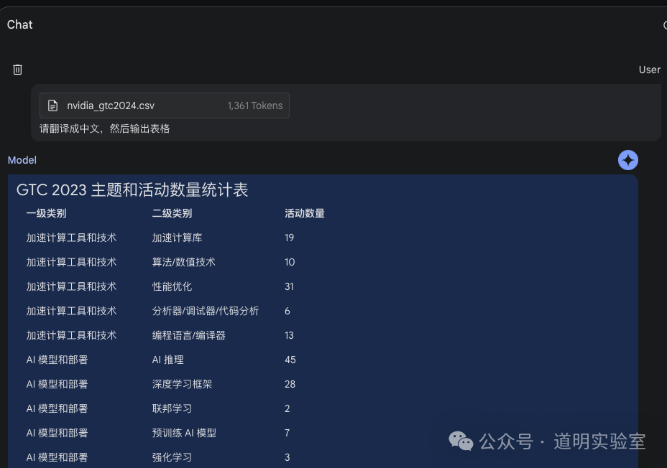Click the Gemini sparkle icon beside Model

(x=627, y=160)
